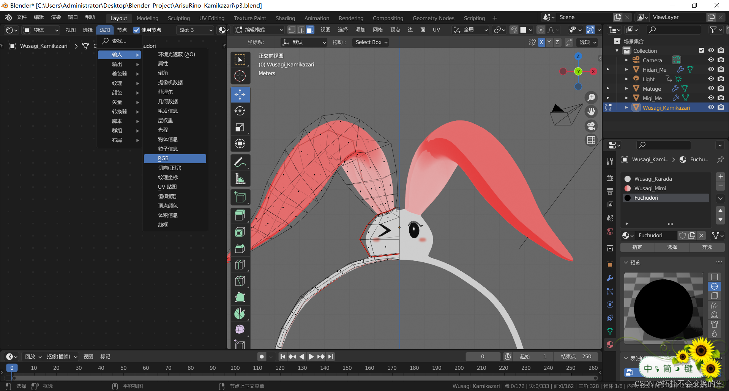Toggle the Use Nodes checkbox
The width and height of the screenshot is (729, 391).
pos(137,30)
